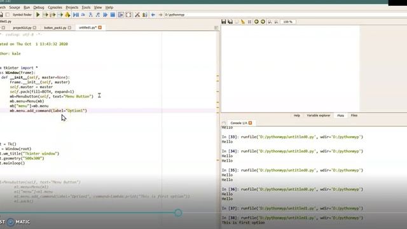The height and width of the screenshot is (229, 407).
Task: Click the broom icon in Plots toolbar
Action: pos(243,22)
